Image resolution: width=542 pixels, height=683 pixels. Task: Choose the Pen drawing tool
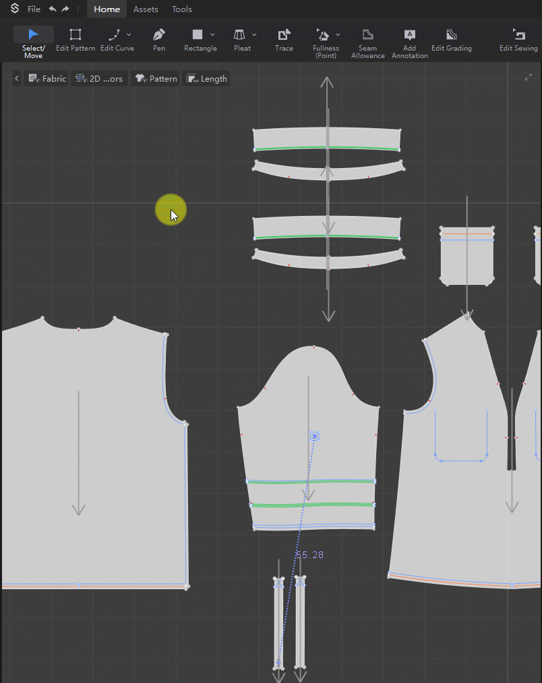click(x=159, y=41)
